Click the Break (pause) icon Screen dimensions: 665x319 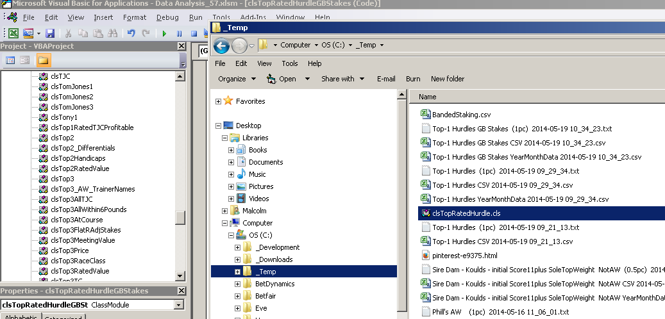(x=178, y=33)
